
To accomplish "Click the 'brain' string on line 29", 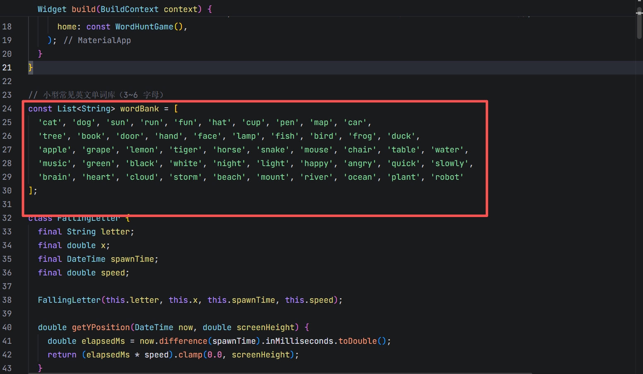I will tap(55, 177).
